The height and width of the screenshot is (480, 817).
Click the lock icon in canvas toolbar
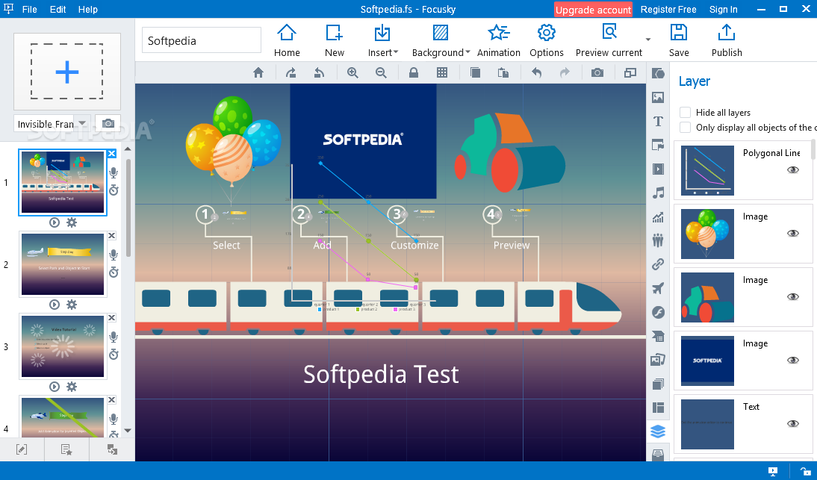413,73
